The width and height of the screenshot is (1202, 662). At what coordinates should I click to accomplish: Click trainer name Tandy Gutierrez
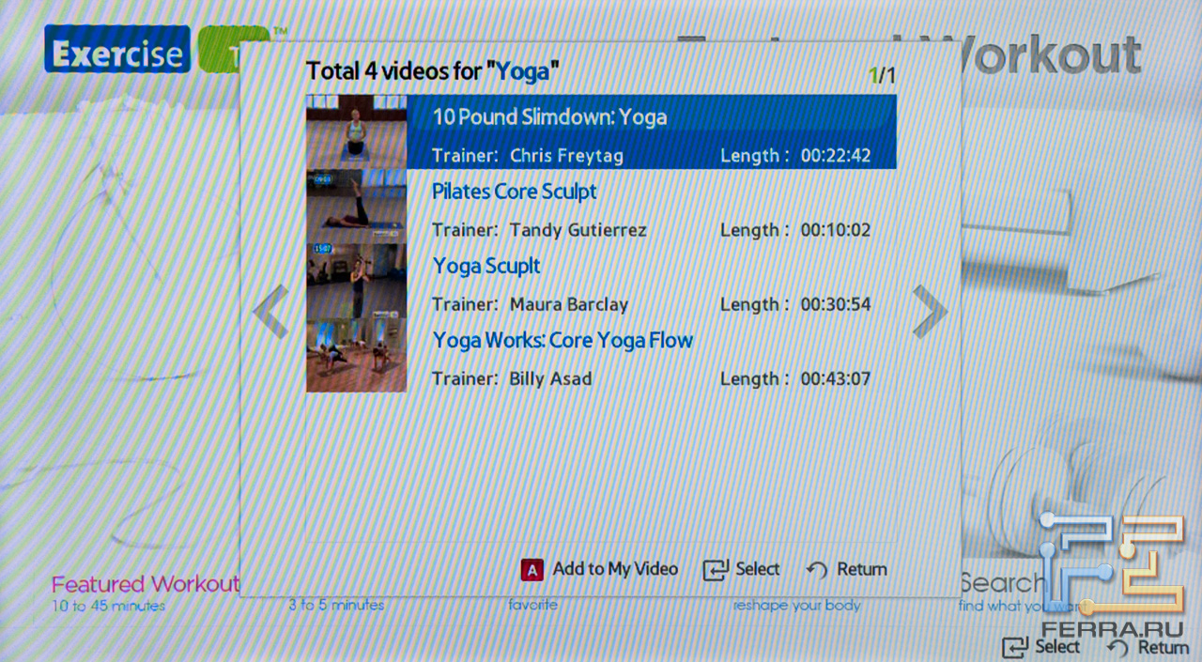(578, 230)
